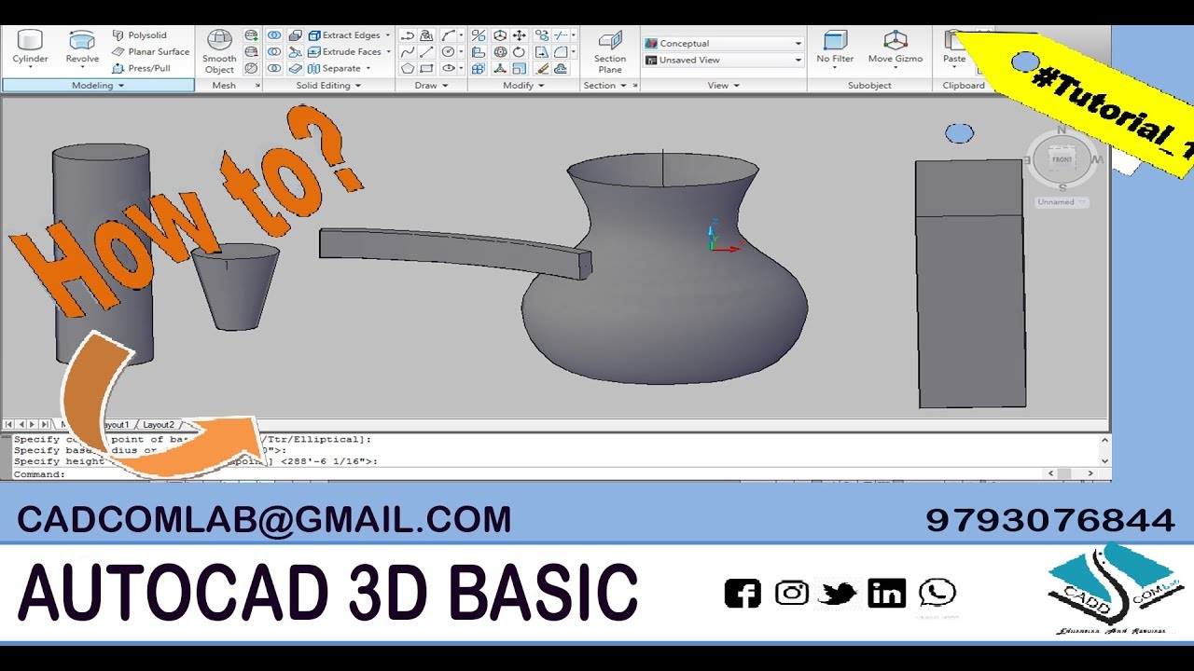
Task: Pick the Fillet tool in Modify panel
Action: pos(560,51)
